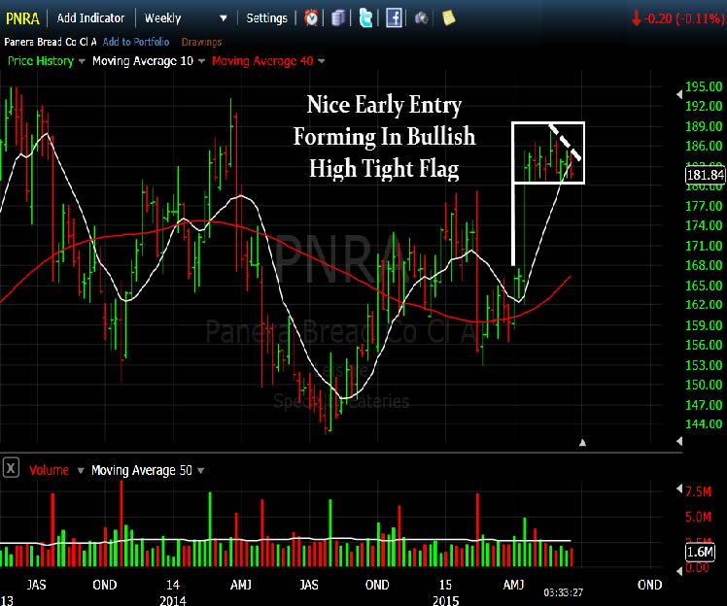This screenshot has height=606, width=727.
Task: Share the chart on Facebook
Action: pyautogui.click(x=394, y=18)
